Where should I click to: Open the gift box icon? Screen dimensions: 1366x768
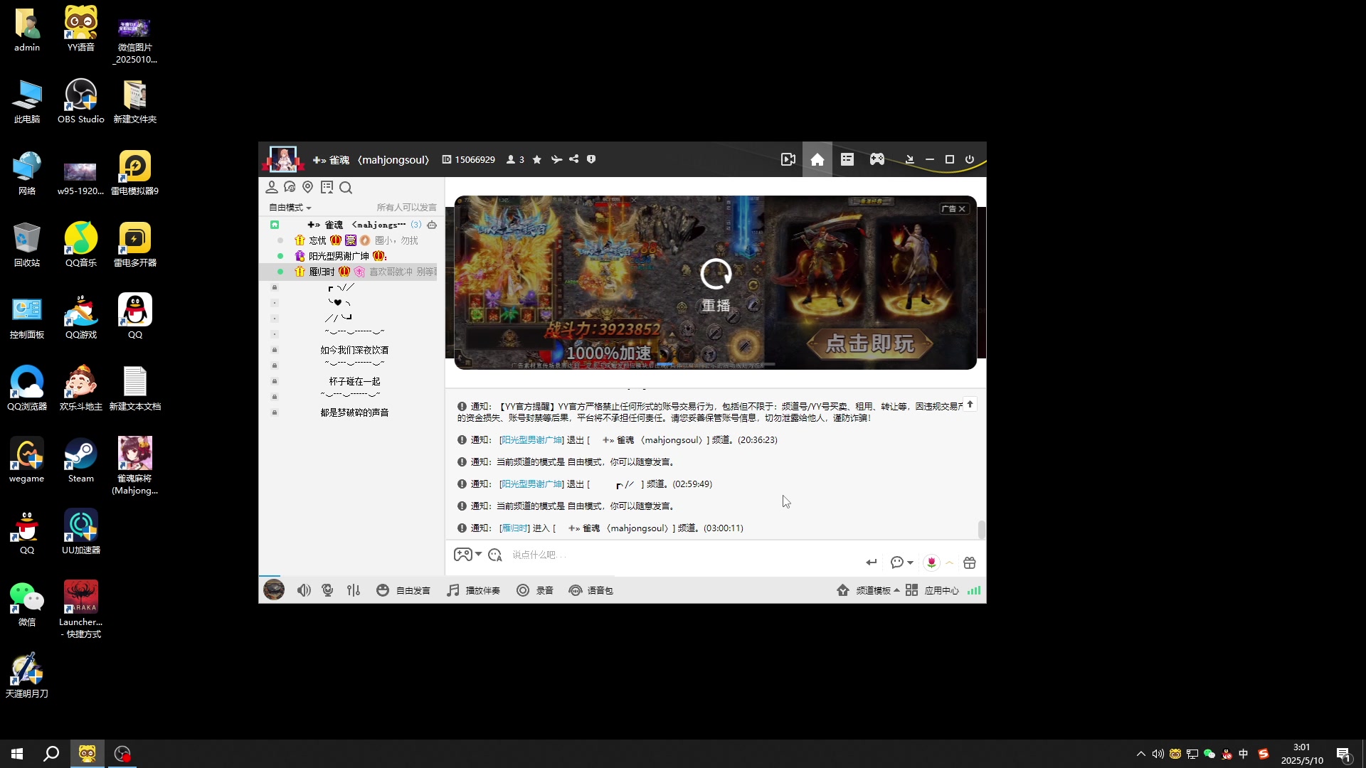[970, 562]
